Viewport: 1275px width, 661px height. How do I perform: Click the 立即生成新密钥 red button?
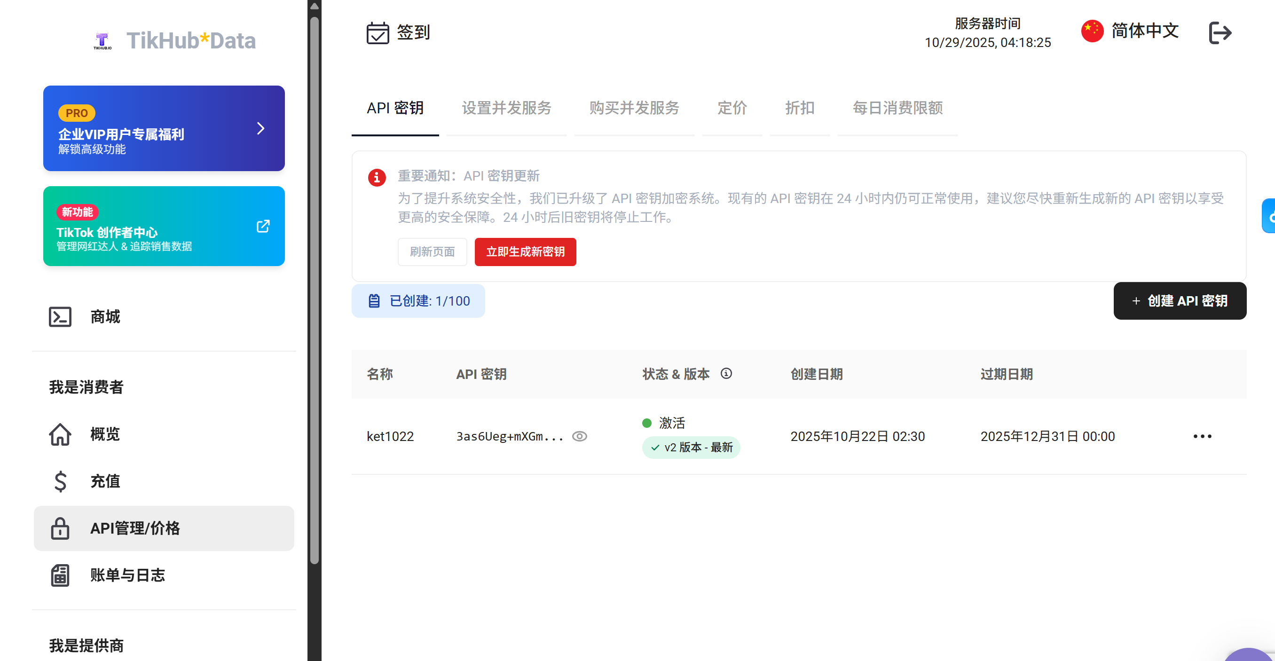pos(525,252)
